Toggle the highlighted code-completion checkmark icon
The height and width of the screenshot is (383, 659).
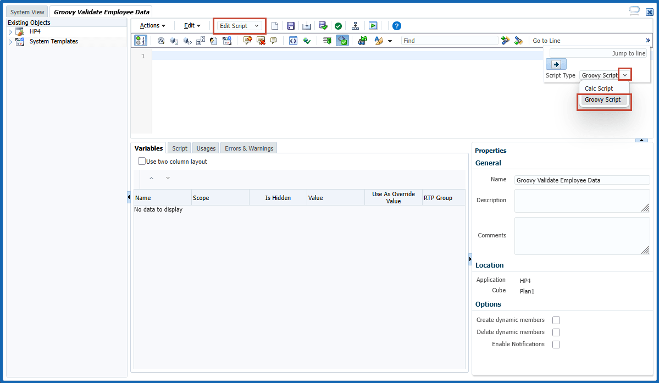click(x=342, y=41)
